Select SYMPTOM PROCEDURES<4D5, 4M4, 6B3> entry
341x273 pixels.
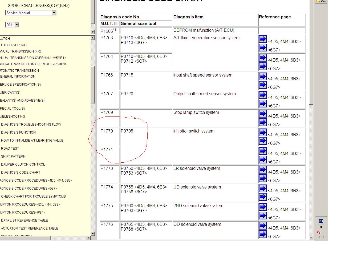click(30, 204)
